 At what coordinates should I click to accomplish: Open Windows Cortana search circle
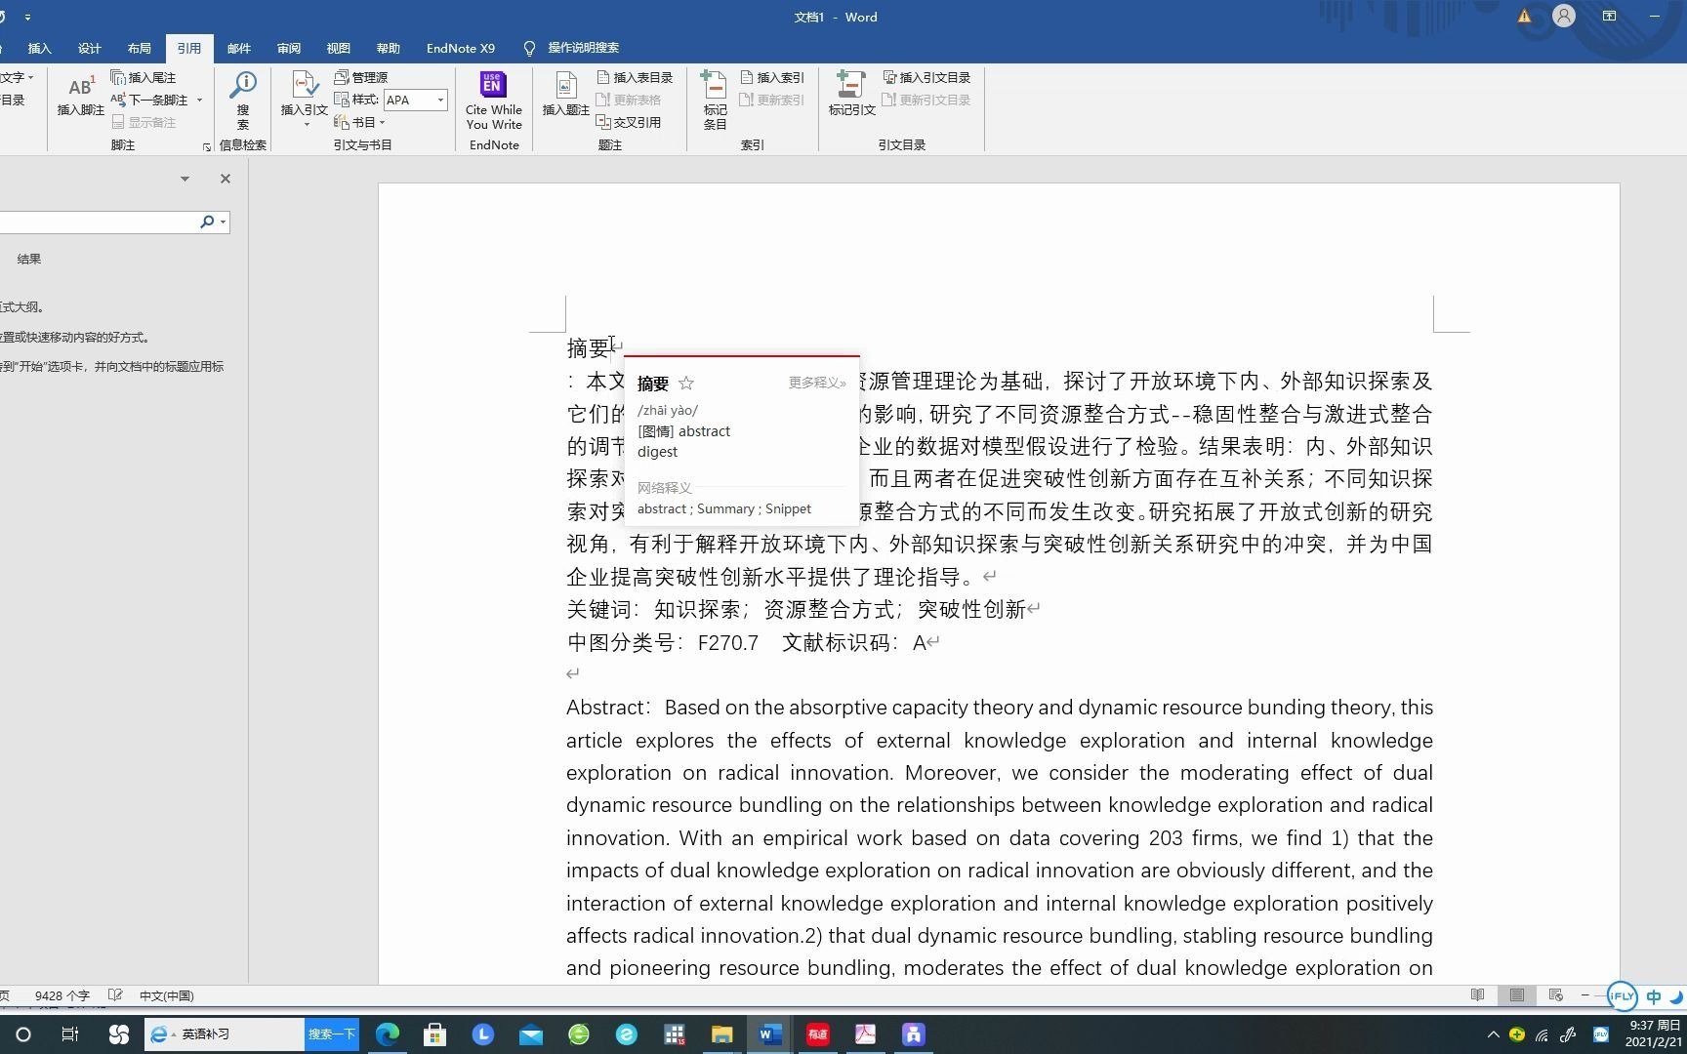click(23, 1034)
